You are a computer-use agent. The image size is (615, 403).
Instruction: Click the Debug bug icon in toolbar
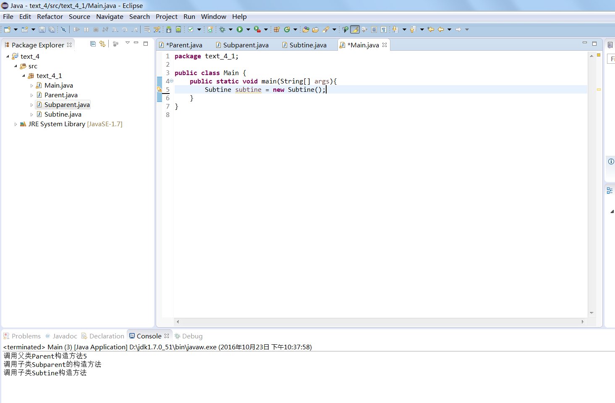[222, 29]
